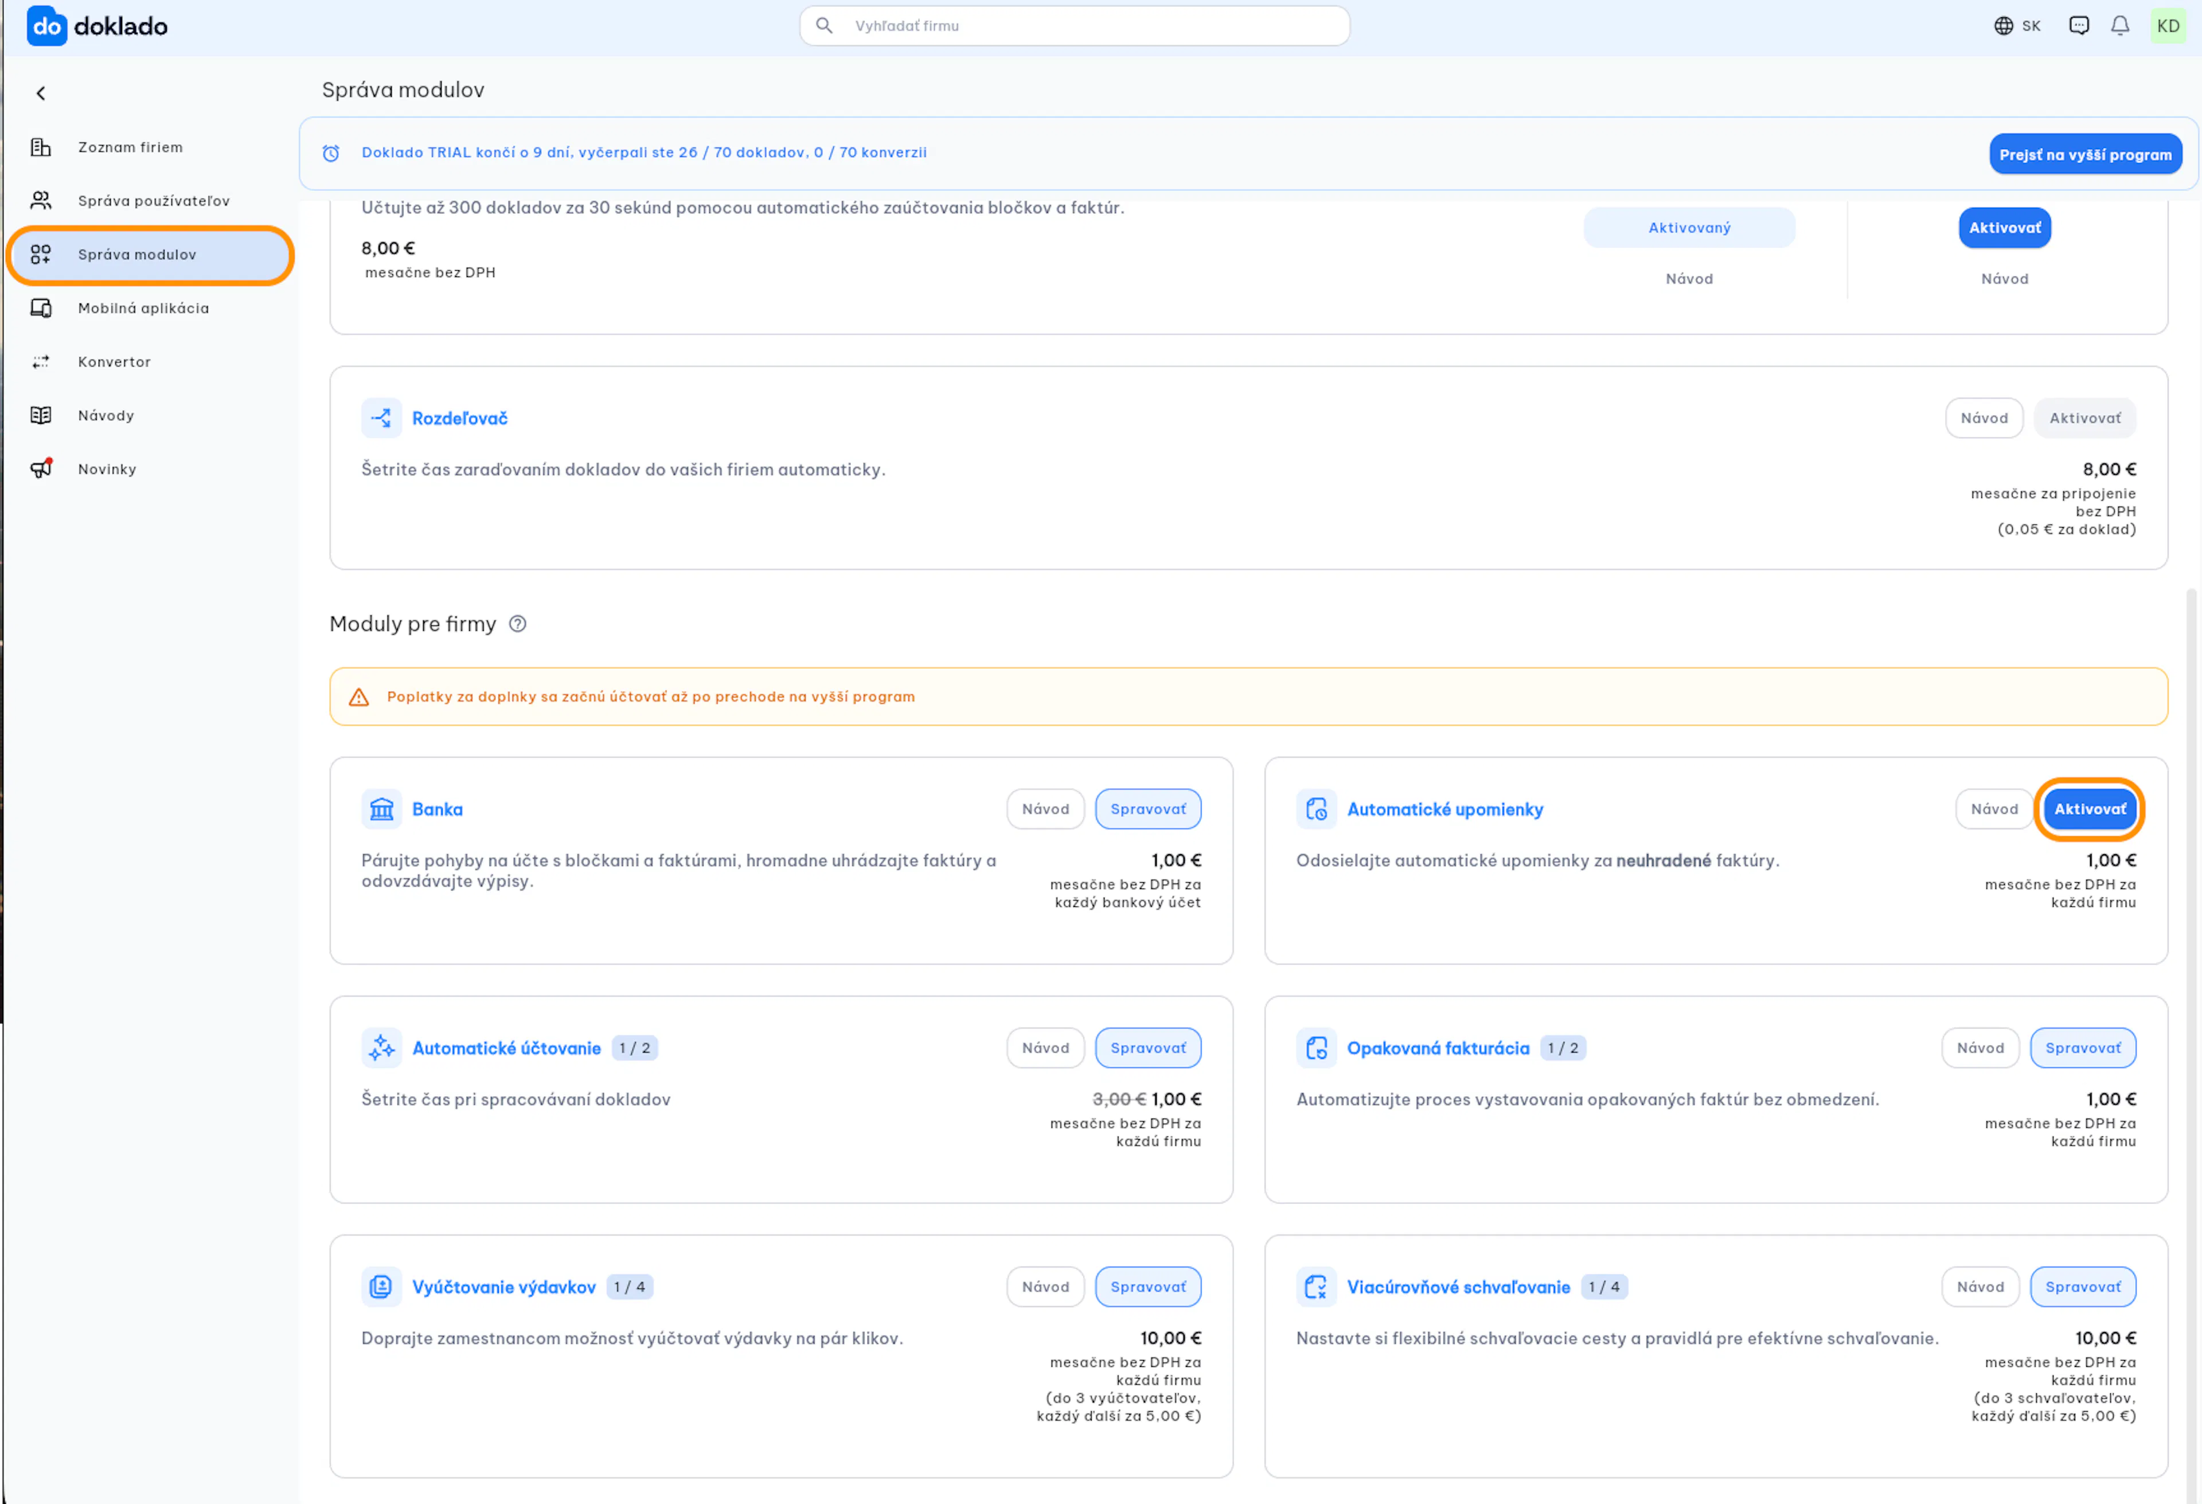The width and height of the screenshot is (2202, 1504).
Task: Click the blue Aktivovať button at top
Action: pos(2005,228)
